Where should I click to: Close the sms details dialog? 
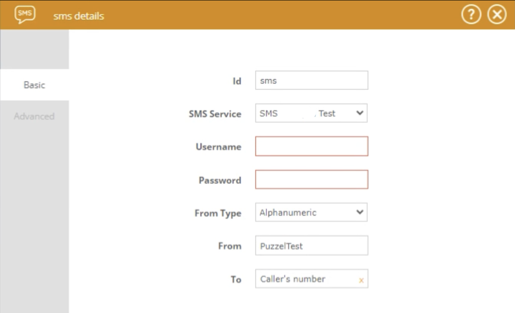pyautogui.click(x=497, y=14)
